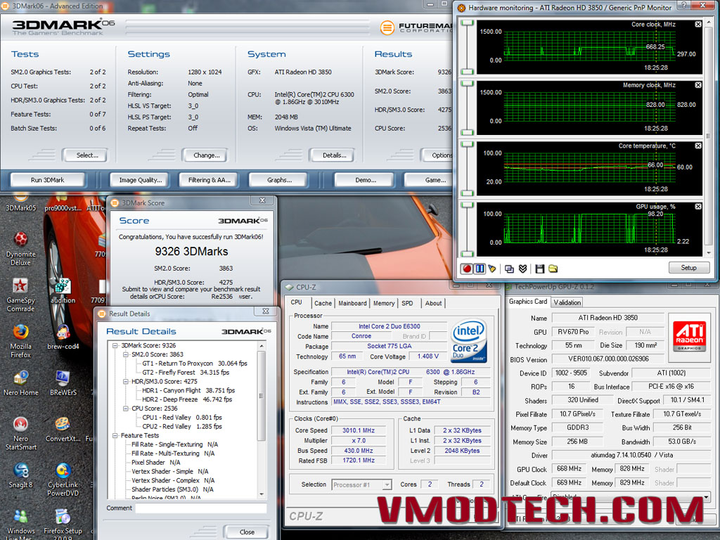The image size is (720, 540).
Task: Open BReWErS desktop icon
Action: point(63,383)
